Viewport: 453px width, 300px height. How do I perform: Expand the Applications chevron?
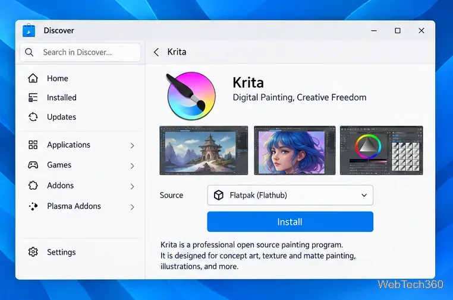pos(132,145)
